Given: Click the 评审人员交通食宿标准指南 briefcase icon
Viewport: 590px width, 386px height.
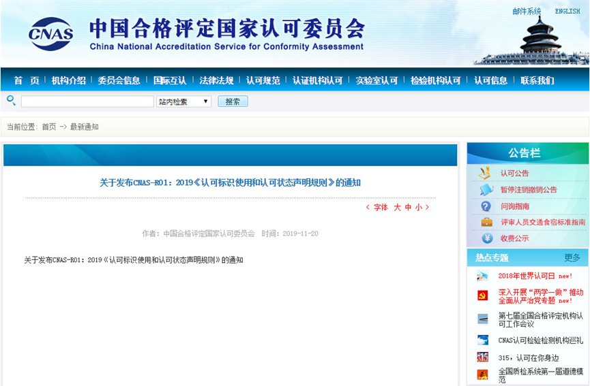Looking at the screenshot, I should tap(486, 222).
